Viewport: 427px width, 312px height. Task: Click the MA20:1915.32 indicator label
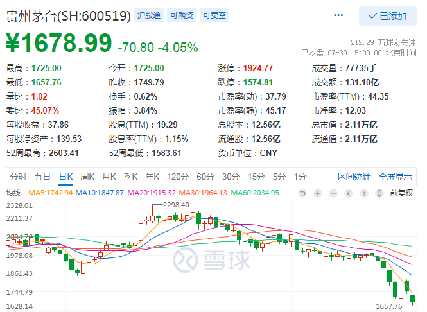pyautogui.click(x=152, y=193)
